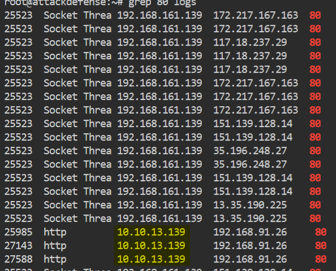Click the topmost 35.196.248.27 destination address
Viewport: 336px width, 271px height.
pyautogui.click(x=250, y=151)
